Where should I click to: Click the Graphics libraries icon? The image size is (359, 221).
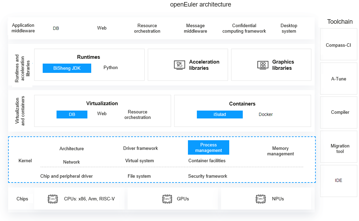[263, 65]
